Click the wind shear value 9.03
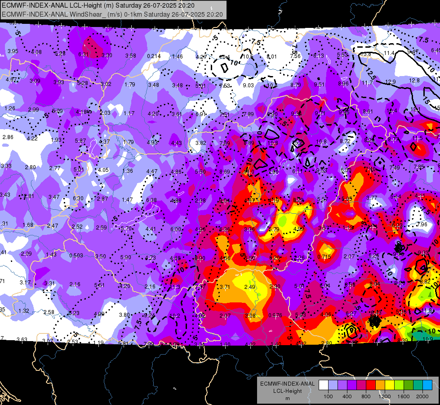440x405 pixels. (249, 85)
